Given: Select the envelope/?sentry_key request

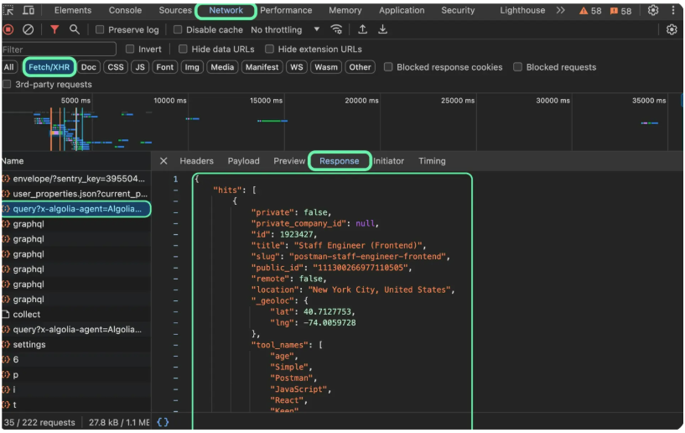Looking at the screenshot, I should coord(76,179).
